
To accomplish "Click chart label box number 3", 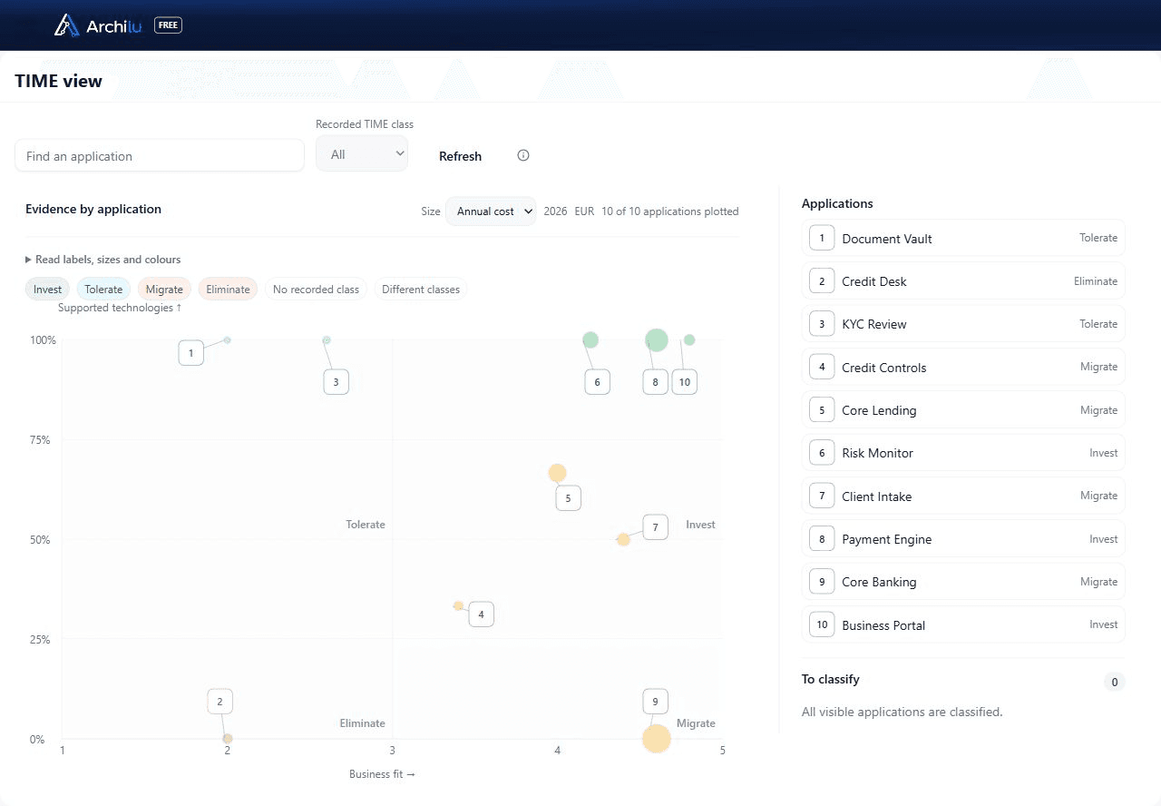I will tap(336, 382).
